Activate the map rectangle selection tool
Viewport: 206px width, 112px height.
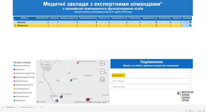click(x=102, y=80)
